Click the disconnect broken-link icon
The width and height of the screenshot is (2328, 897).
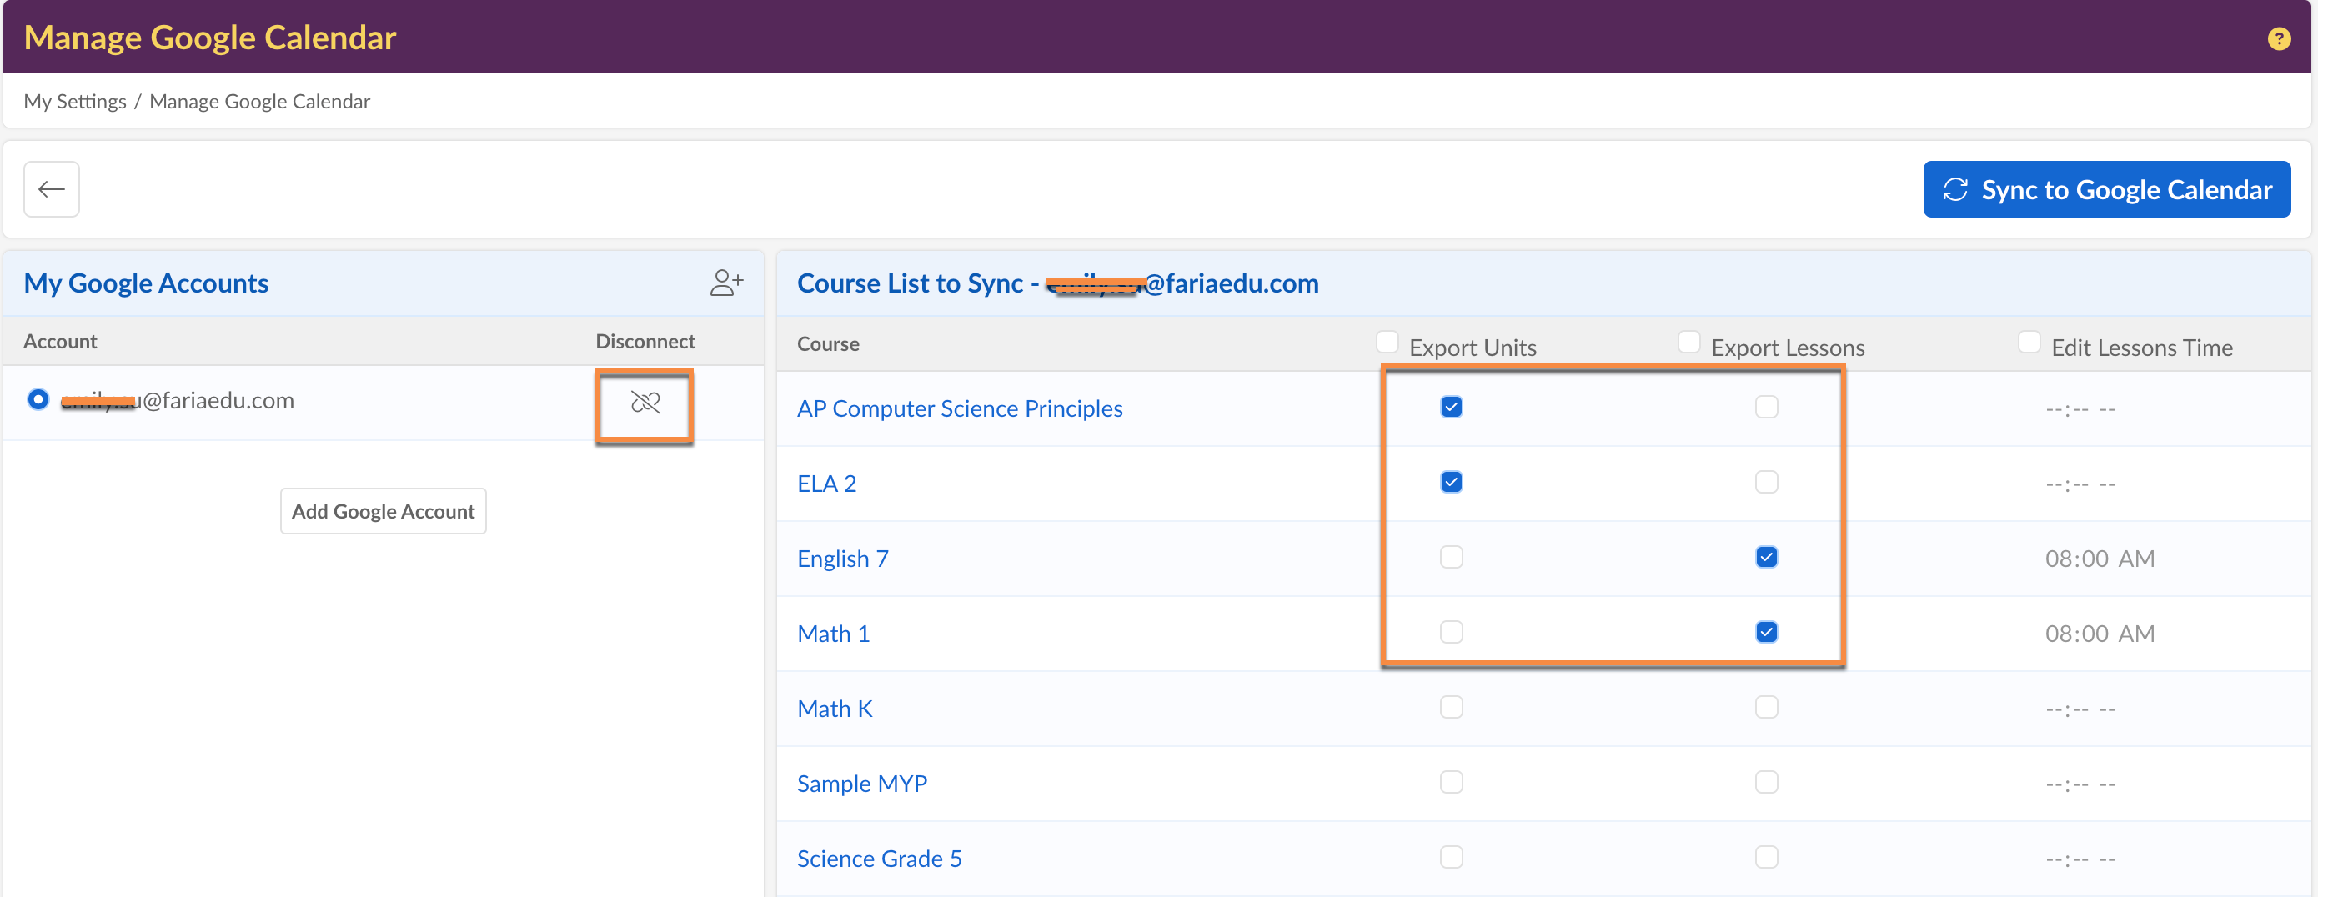(x=645, y=403)
